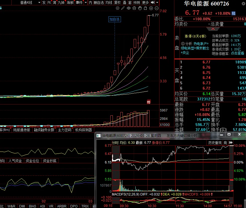Open the toolbox icon on chart

tap(134, 8)
